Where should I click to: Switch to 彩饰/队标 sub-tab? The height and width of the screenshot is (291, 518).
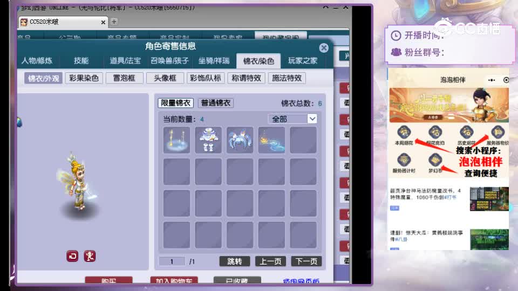click(206, 78)
